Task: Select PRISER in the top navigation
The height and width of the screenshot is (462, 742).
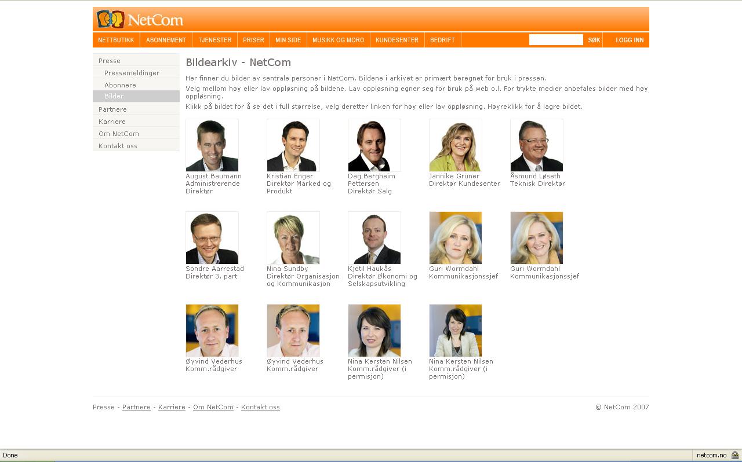Action: tap(253, 40)
